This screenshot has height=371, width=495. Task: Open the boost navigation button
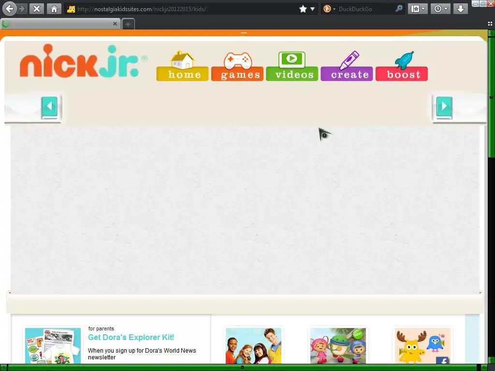pyautogui.click(x=402, y=66)
